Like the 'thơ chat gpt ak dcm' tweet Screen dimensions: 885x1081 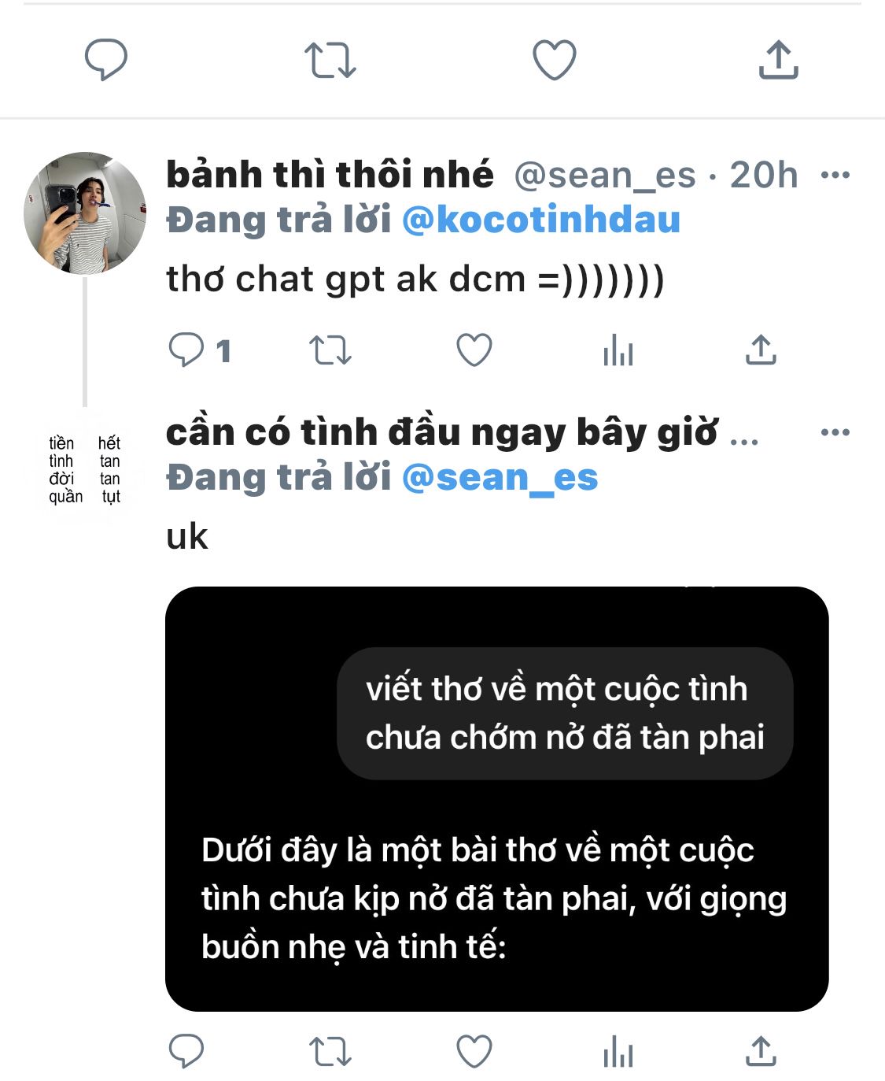tap(474, 350)
